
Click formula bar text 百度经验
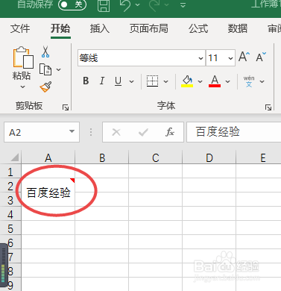point(218,132)
